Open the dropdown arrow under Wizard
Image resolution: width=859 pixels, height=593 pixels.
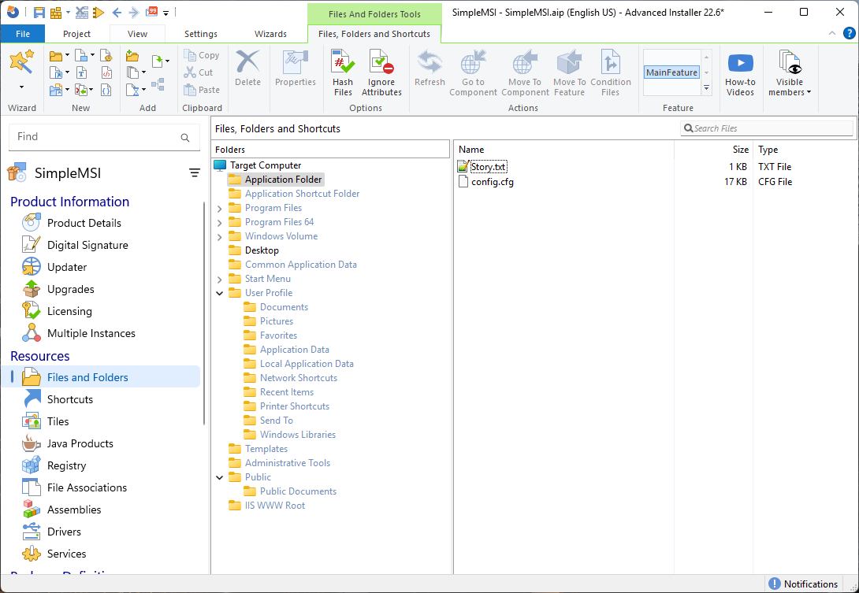[22, 87]
